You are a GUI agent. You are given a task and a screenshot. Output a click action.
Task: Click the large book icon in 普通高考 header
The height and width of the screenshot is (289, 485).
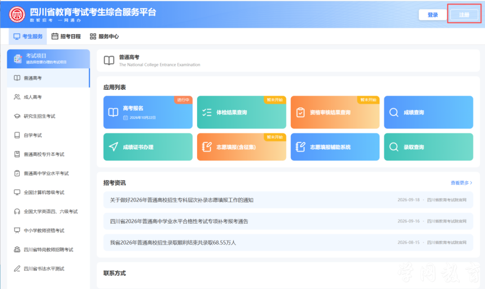[109, 60]
